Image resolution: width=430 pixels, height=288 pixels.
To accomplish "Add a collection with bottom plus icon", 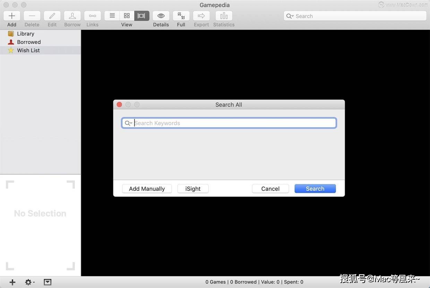I will pos(12,282).
